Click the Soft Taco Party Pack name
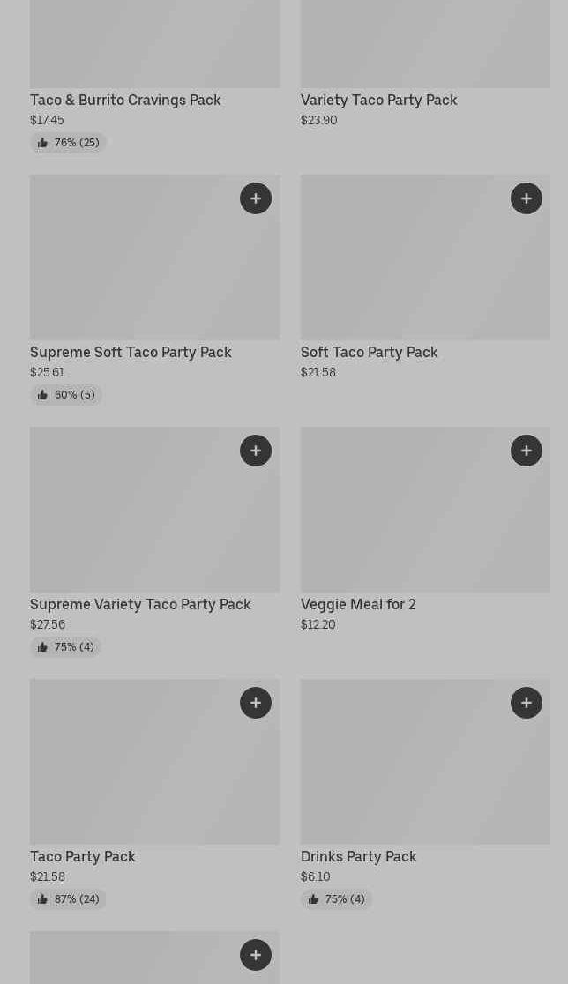 click(369, 353)
